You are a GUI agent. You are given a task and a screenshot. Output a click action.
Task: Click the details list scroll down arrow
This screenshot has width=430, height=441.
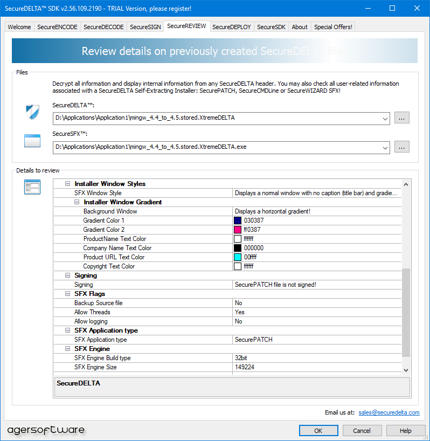pyautogui.click(x=406, y=370)
